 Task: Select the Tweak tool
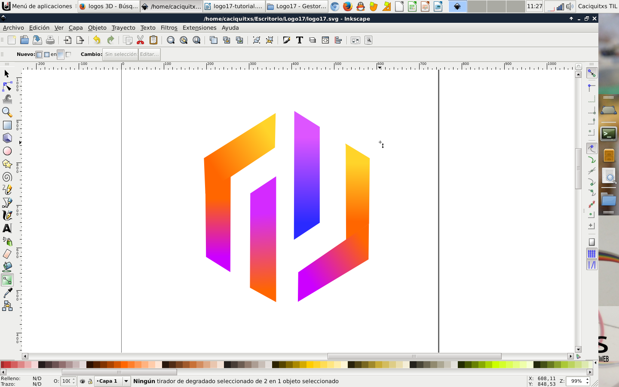(x=7, y=99)
